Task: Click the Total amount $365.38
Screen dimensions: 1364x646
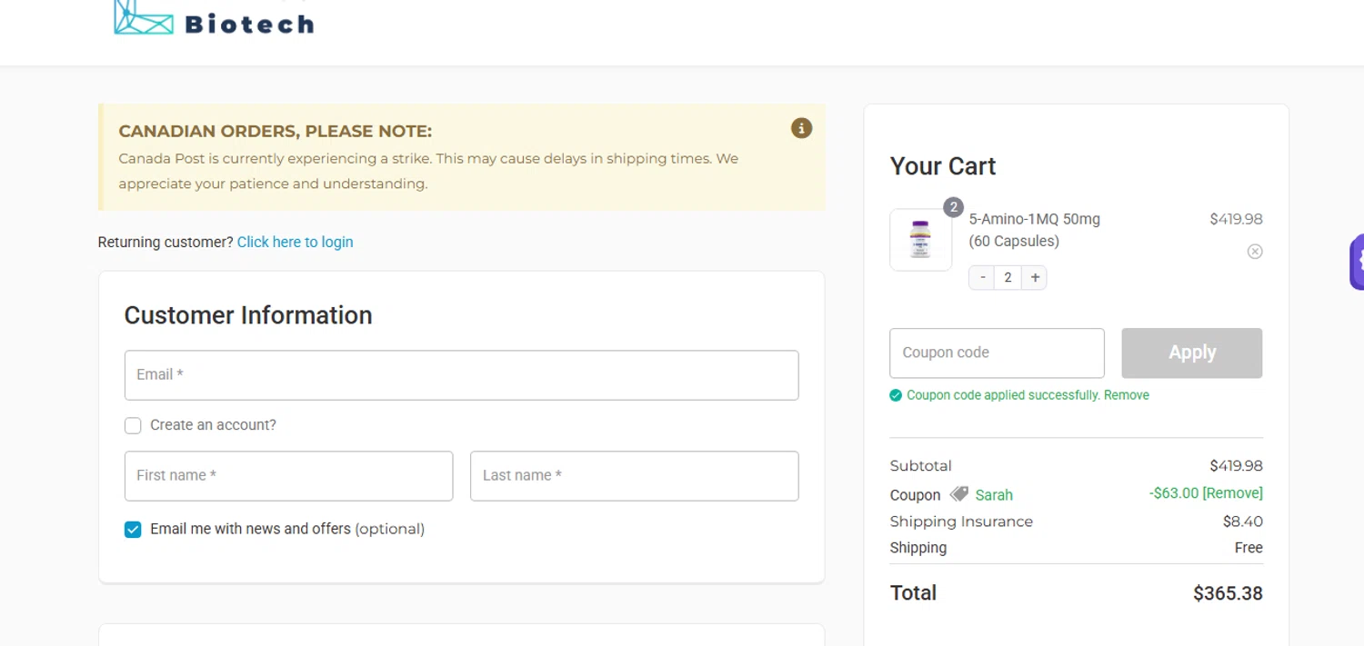Action: coord(1228,594)
